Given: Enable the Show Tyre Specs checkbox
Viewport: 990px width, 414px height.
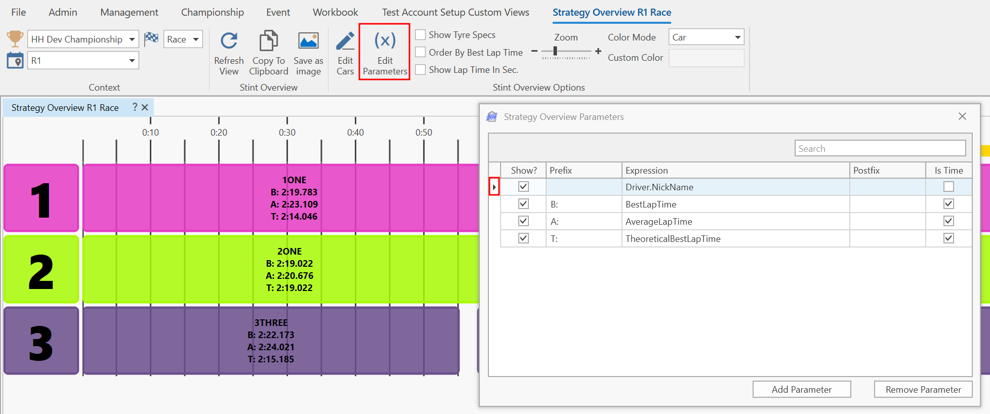Looking at the screenshot, I should pyautogui.click(x=421, y=35).
